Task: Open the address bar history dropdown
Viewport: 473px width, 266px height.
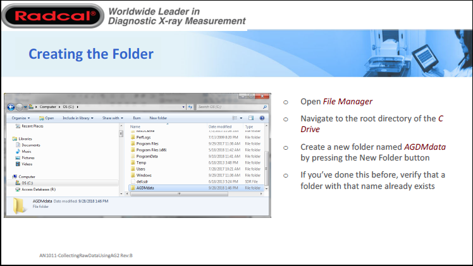Action: [x=183, y=107]
